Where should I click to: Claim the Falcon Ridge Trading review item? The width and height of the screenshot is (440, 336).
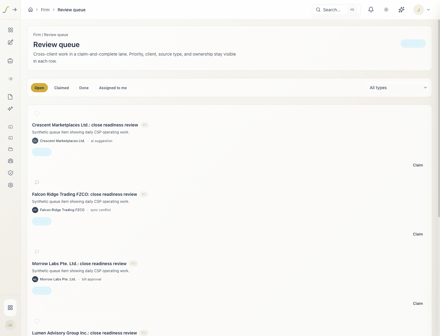[418, 234]
